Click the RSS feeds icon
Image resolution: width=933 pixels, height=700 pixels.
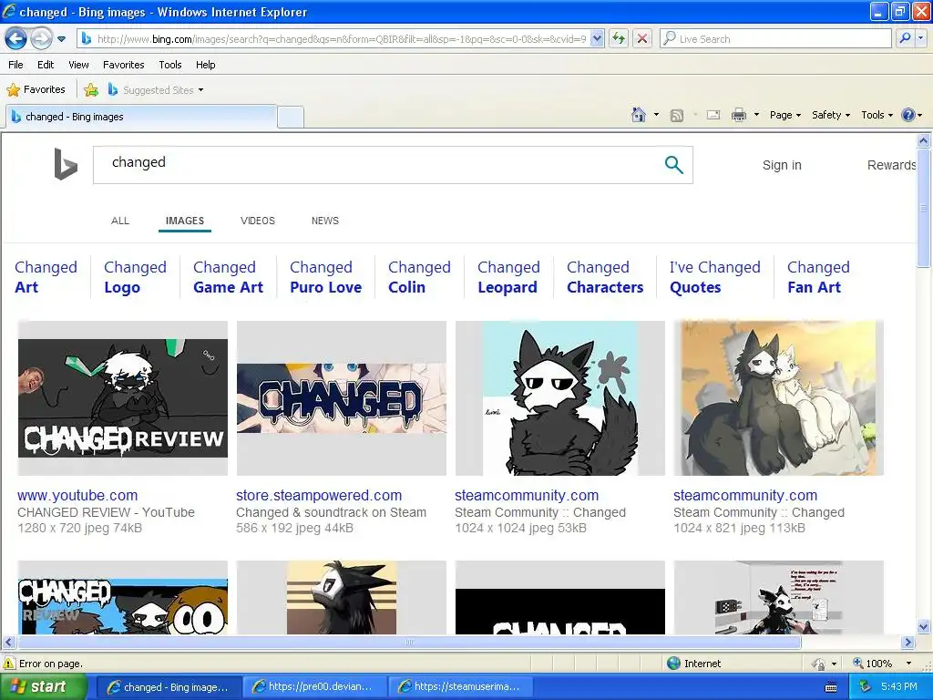click(x=677, y=116)
